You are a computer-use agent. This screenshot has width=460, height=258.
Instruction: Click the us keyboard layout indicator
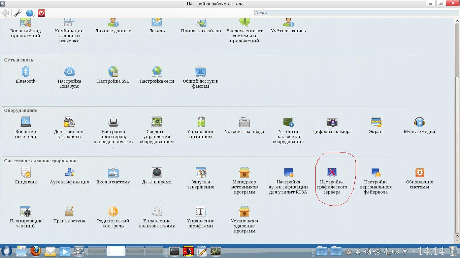coord(395,251)
